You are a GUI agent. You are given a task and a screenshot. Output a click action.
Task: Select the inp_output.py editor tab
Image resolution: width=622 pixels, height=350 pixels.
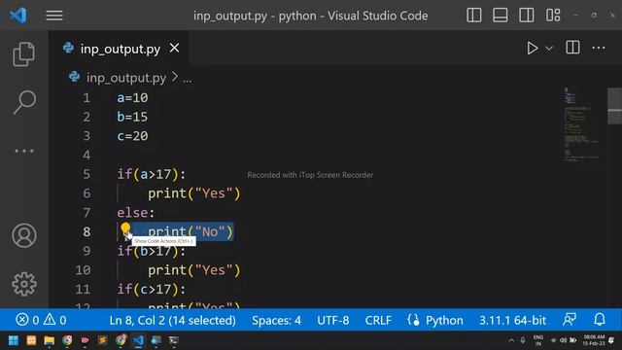(x=121, y=49)
